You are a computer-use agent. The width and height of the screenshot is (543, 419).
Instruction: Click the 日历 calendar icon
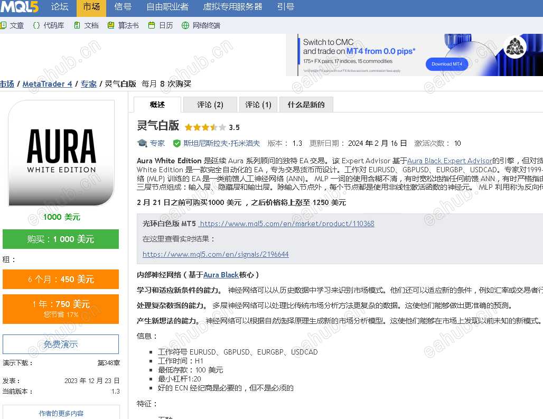(152, 25)
